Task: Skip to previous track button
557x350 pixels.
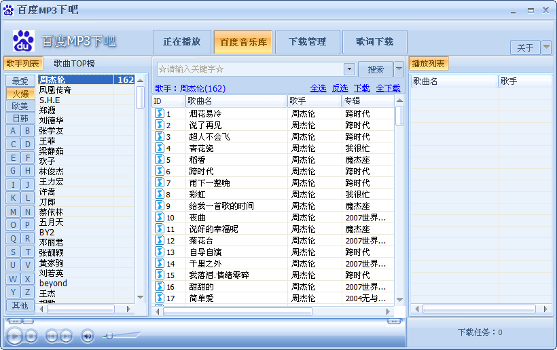Action: 51,335
